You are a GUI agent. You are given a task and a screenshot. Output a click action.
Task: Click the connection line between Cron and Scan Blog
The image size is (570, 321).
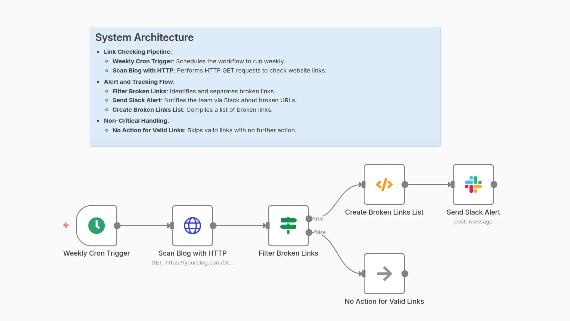(x=144, y=226)
